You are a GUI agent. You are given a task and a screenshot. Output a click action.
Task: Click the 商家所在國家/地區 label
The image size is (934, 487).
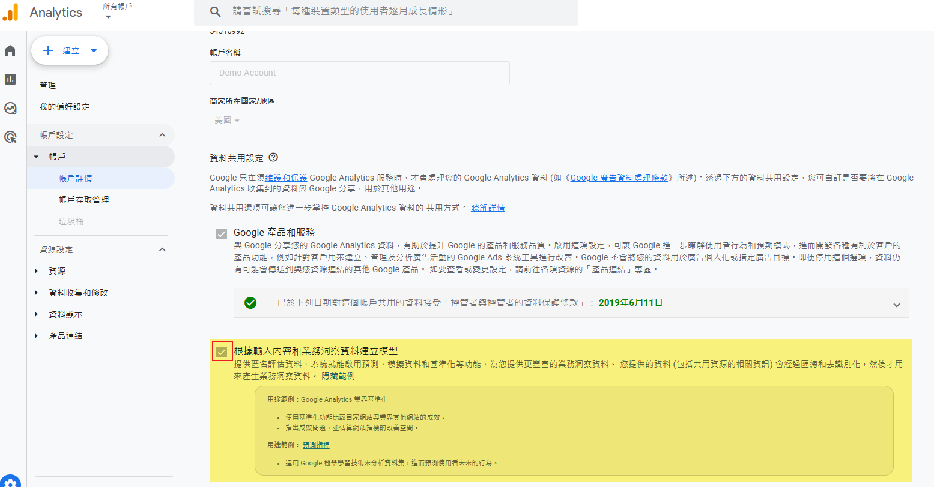point(242,101)
